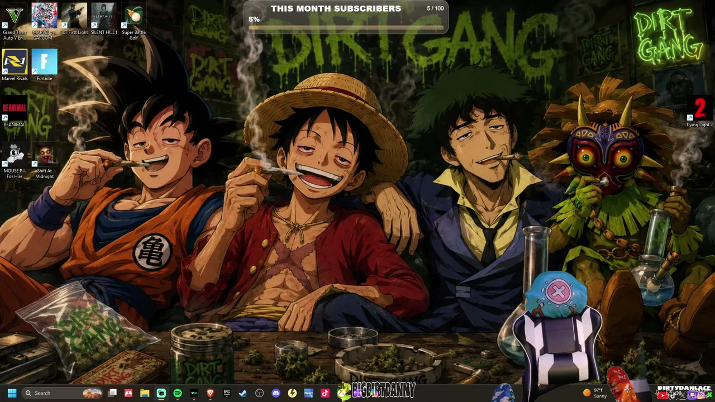The image size is (715, 402).
Task: Open the Super Battle Golf shortcut
Action: [x=134, y=21]
